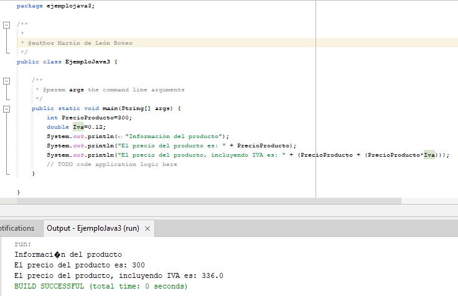Switch to the Notifications tab

tap(17, 228)
